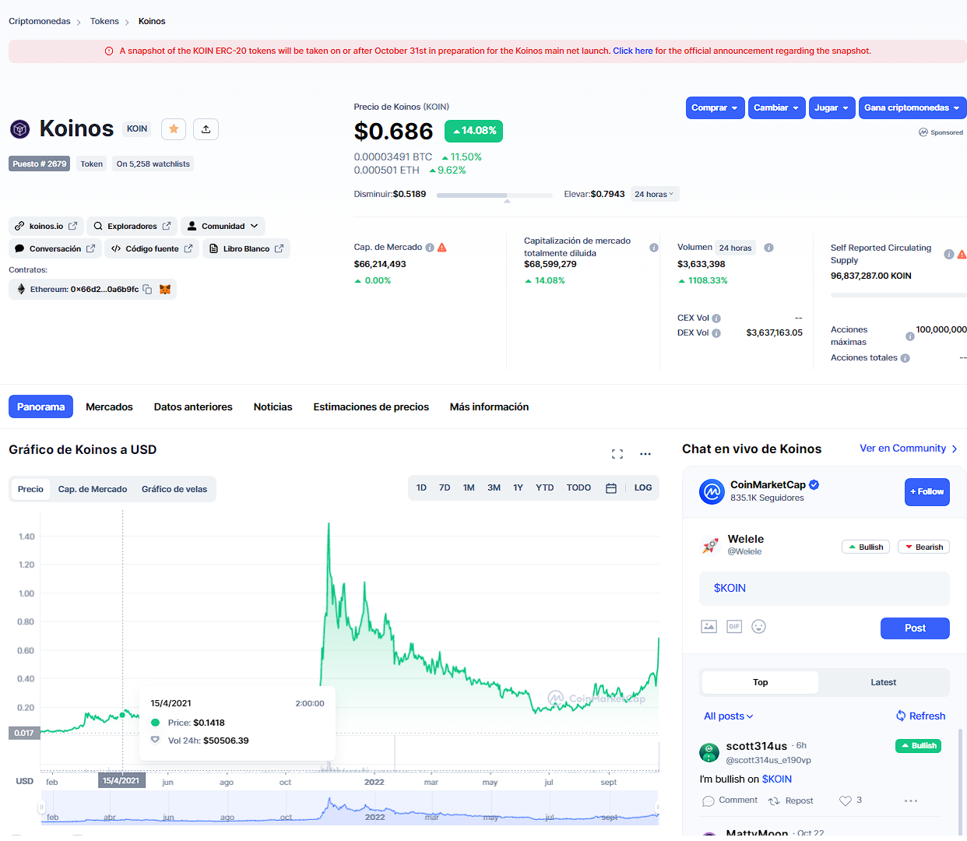The width and height of the screenshot is (967, 841).
Task: Open the chart three-dots options menu
Action: [645, 454]
